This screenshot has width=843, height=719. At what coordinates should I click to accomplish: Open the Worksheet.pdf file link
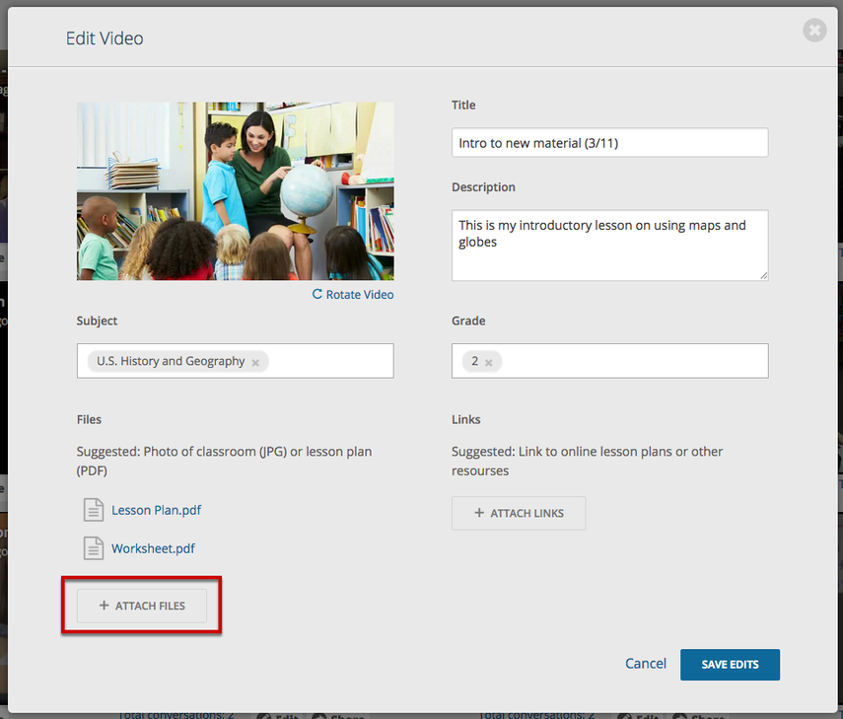pos(153,548)
